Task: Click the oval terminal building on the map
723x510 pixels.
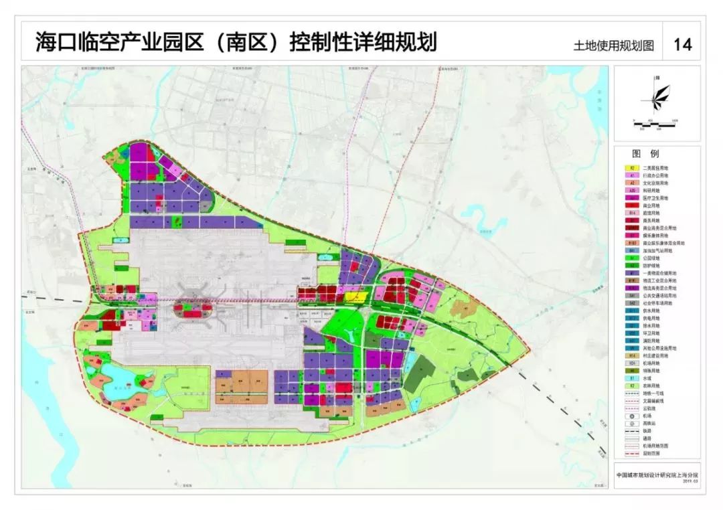Action: tap(192, 309)
